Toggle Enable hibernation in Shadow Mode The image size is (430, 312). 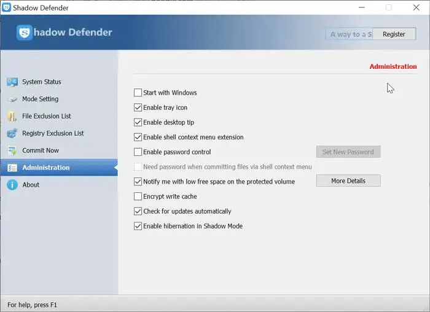[x=138, y=226]
